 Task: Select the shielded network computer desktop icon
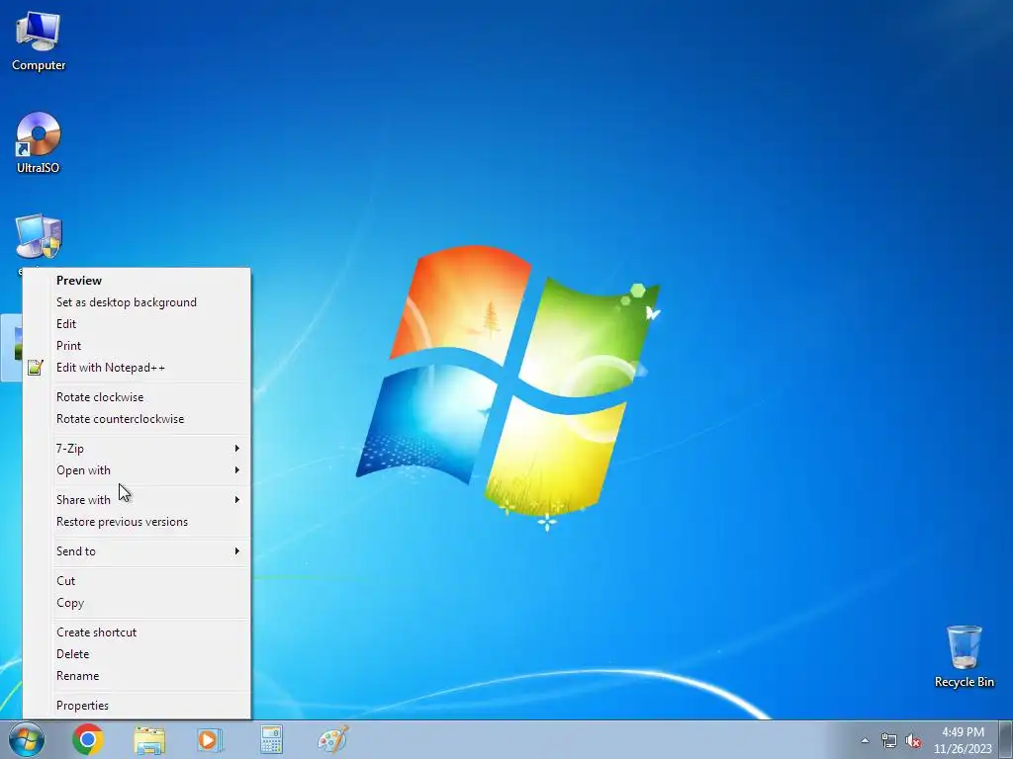coord(39,237)
